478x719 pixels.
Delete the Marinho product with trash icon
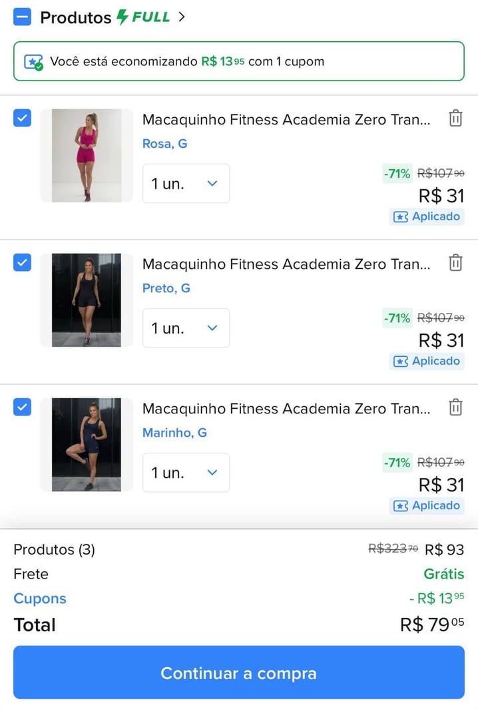click(x=455, y=407)
